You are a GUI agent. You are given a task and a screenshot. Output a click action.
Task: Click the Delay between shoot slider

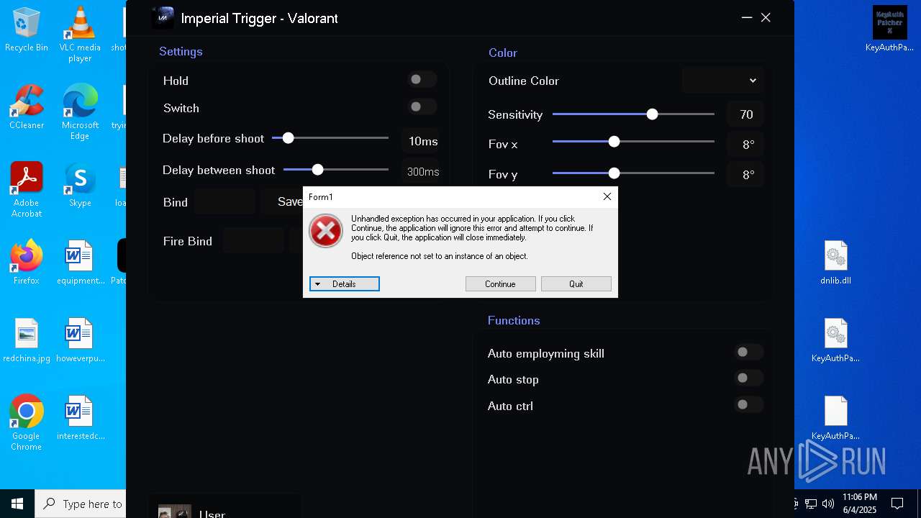point(336,170)
